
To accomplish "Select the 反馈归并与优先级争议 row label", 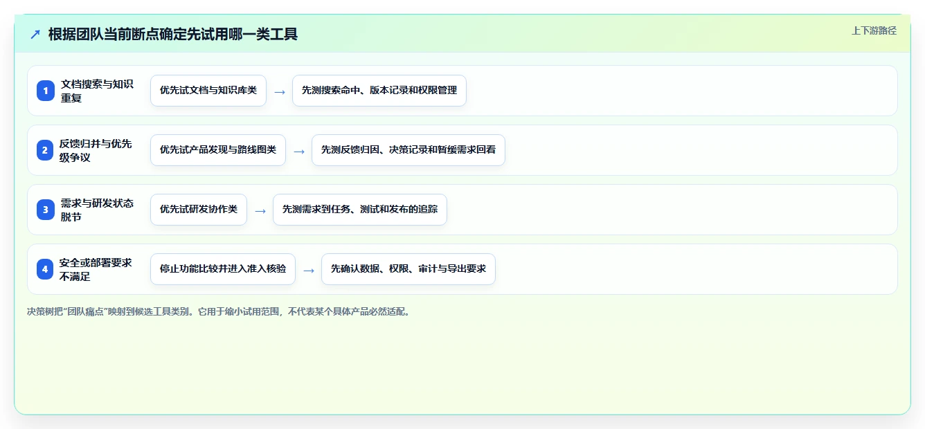I will tap(97, 150).
